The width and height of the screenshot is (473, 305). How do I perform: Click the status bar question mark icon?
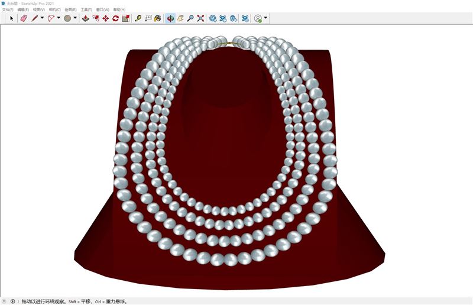click(x=4, y=301)
